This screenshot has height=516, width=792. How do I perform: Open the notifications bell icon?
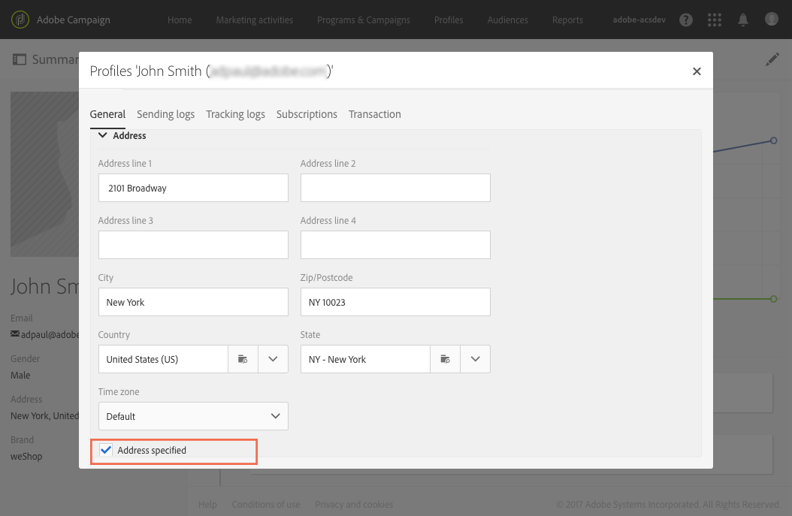743,20
